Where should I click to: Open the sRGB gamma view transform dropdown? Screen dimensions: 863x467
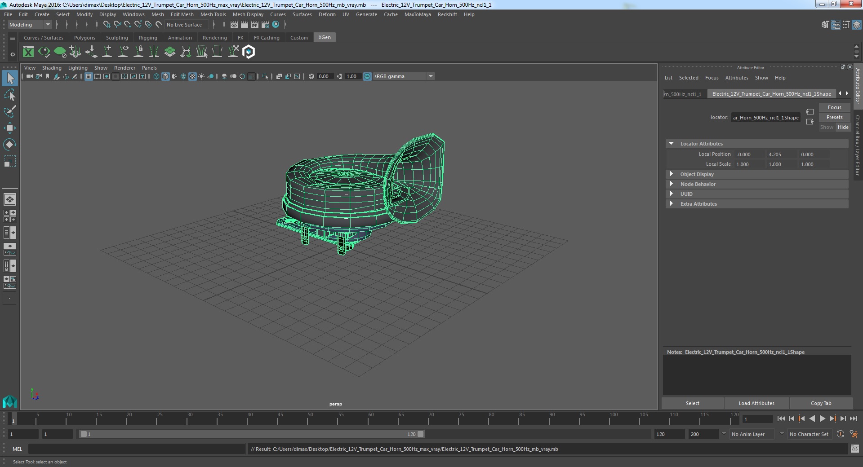404,76
